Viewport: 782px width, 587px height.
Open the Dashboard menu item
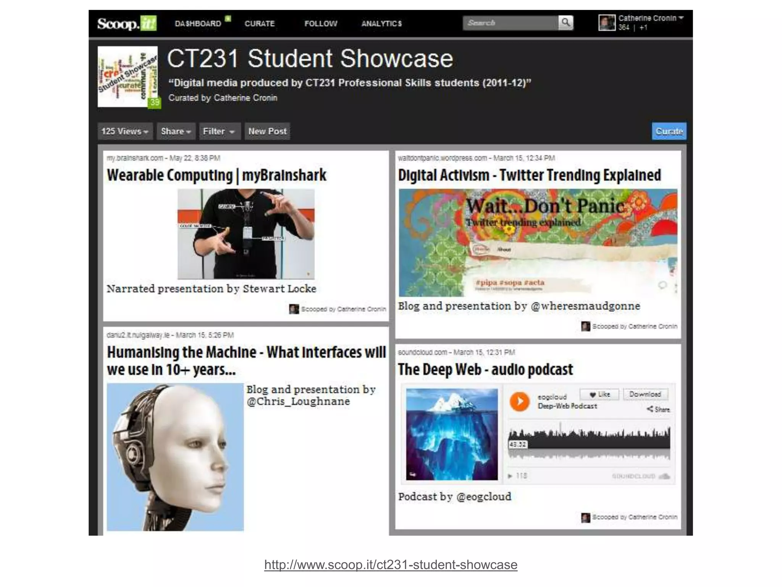click(198, 24)
